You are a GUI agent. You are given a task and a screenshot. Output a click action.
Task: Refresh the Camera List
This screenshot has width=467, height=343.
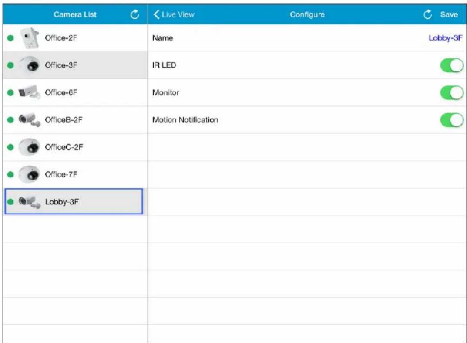[x=134, y=14]
